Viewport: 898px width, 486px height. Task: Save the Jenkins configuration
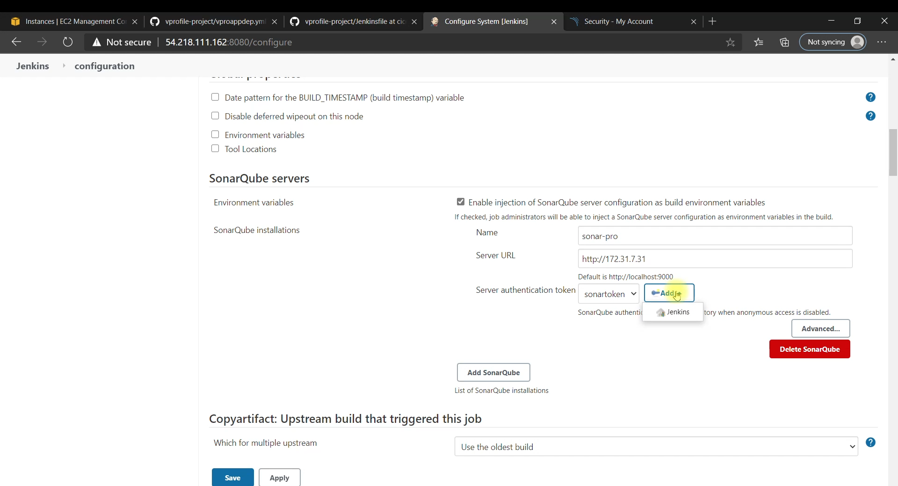click(232, 478)
